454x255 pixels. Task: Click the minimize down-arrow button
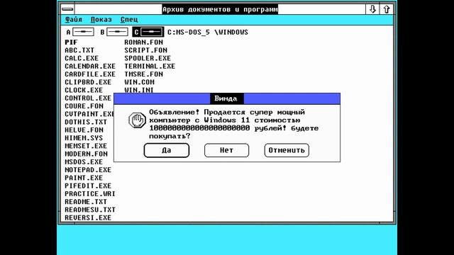[x=372, y=9]
